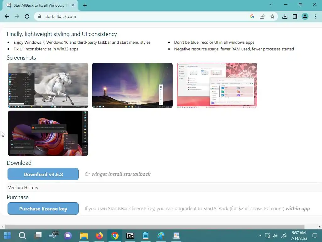Open the Chrome profile avatar
The image size is (322, 242).
click(305, 16)
